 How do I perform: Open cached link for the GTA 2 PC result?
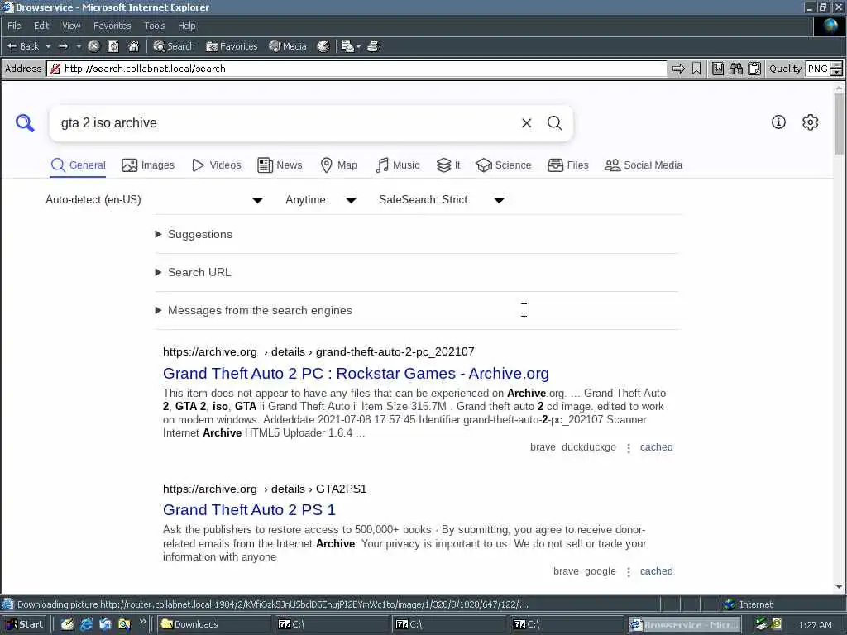click(656, 447)
